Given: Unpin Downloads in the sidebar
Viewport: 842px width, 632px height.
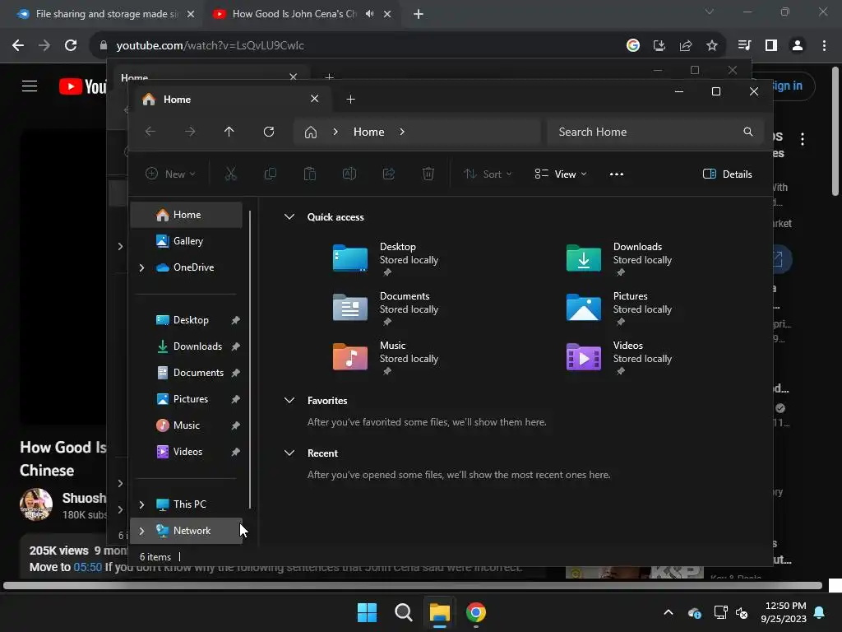Looking at the screenshot, I should (x=235, y=346).
